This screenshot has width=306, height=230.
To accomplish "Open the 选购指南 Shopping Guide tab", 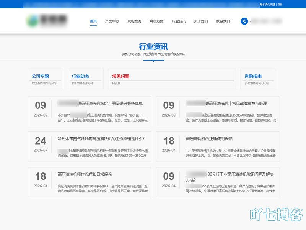I will click(x=258, y=79).
